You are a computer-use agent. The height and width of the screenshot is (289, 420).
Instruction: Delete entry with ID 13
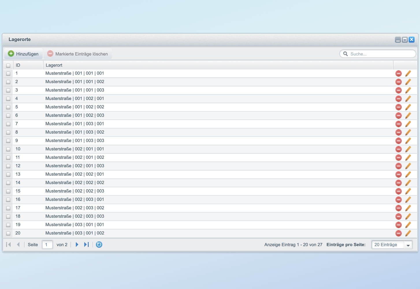click(x=399, y=174)
